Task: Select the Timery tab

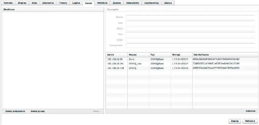Action: [x=63, y=3]
